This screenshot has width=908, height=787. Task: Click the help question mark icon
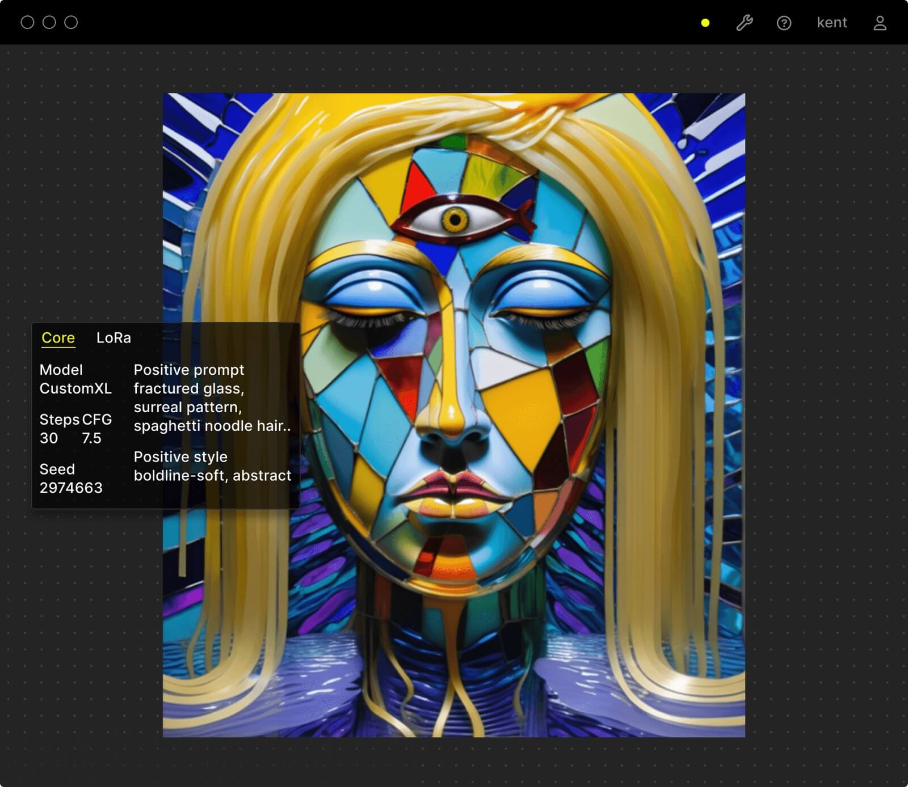tap(784, 23)
